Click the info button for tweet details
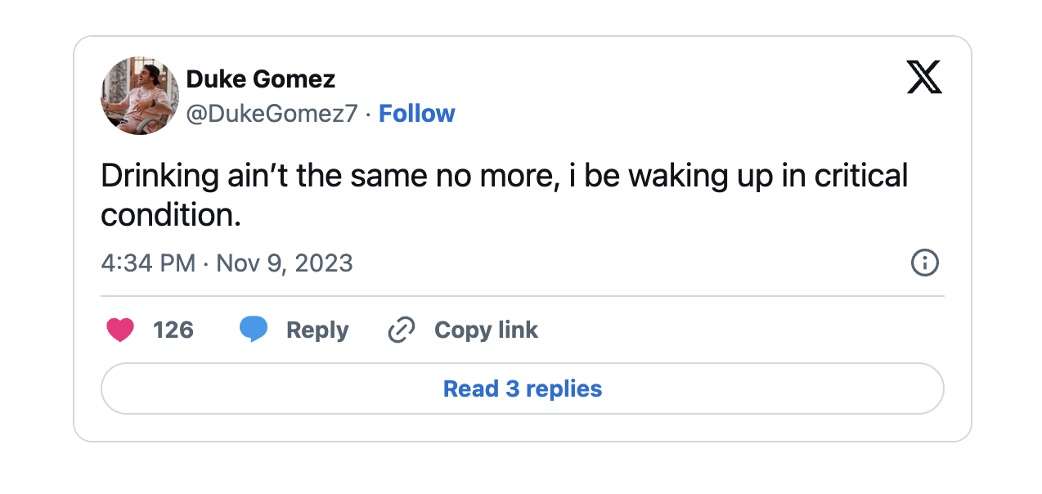 click(924, 263)
